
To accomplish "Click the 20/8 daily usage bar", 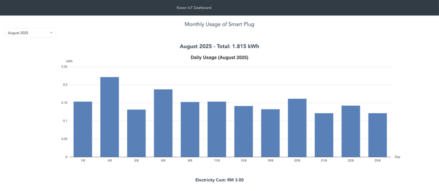I will 297,128.
